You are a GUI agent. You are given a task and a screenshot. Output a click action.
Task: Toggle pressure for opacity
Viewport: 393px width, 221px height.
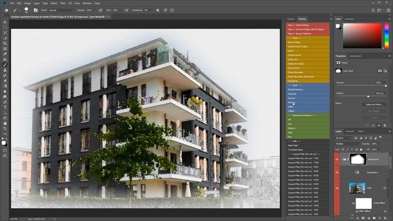tap(101, 10)
